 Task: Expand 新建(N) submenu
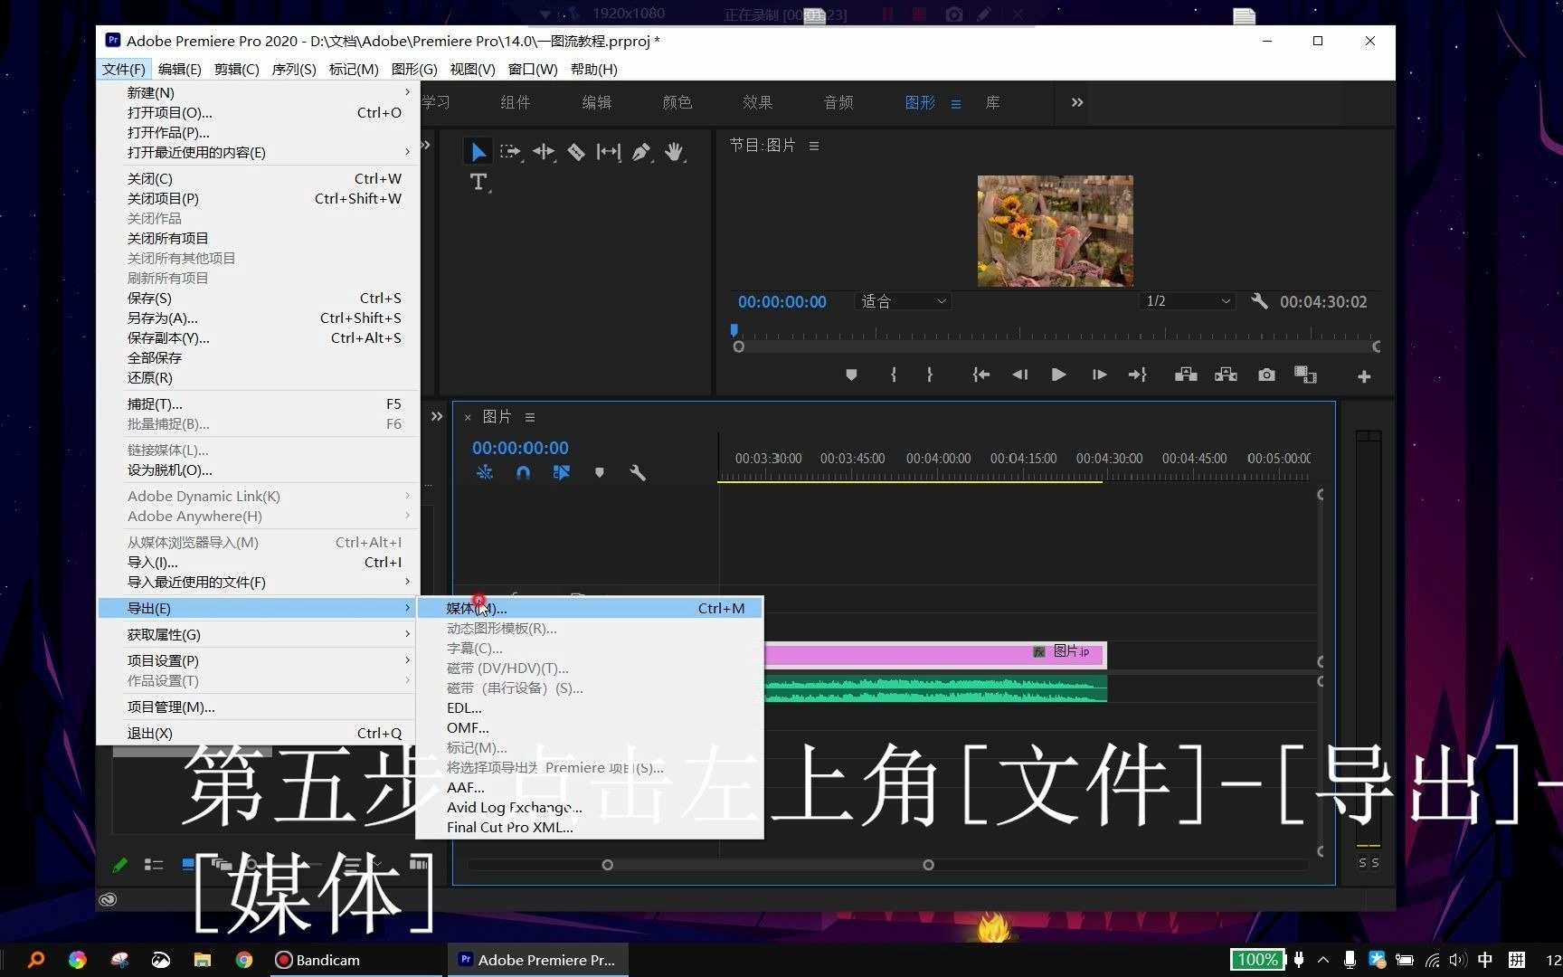point(258,92)
